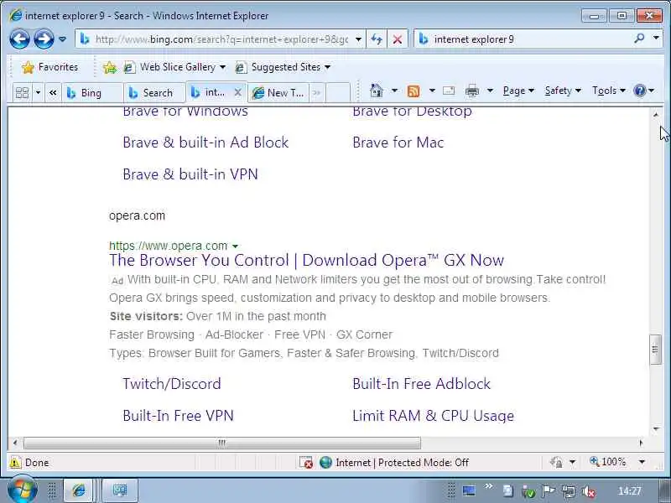Click the horizontal scrollbar right arrow
Image resolution: width=671 pixels, height=503 pixels.
point(641,443)
